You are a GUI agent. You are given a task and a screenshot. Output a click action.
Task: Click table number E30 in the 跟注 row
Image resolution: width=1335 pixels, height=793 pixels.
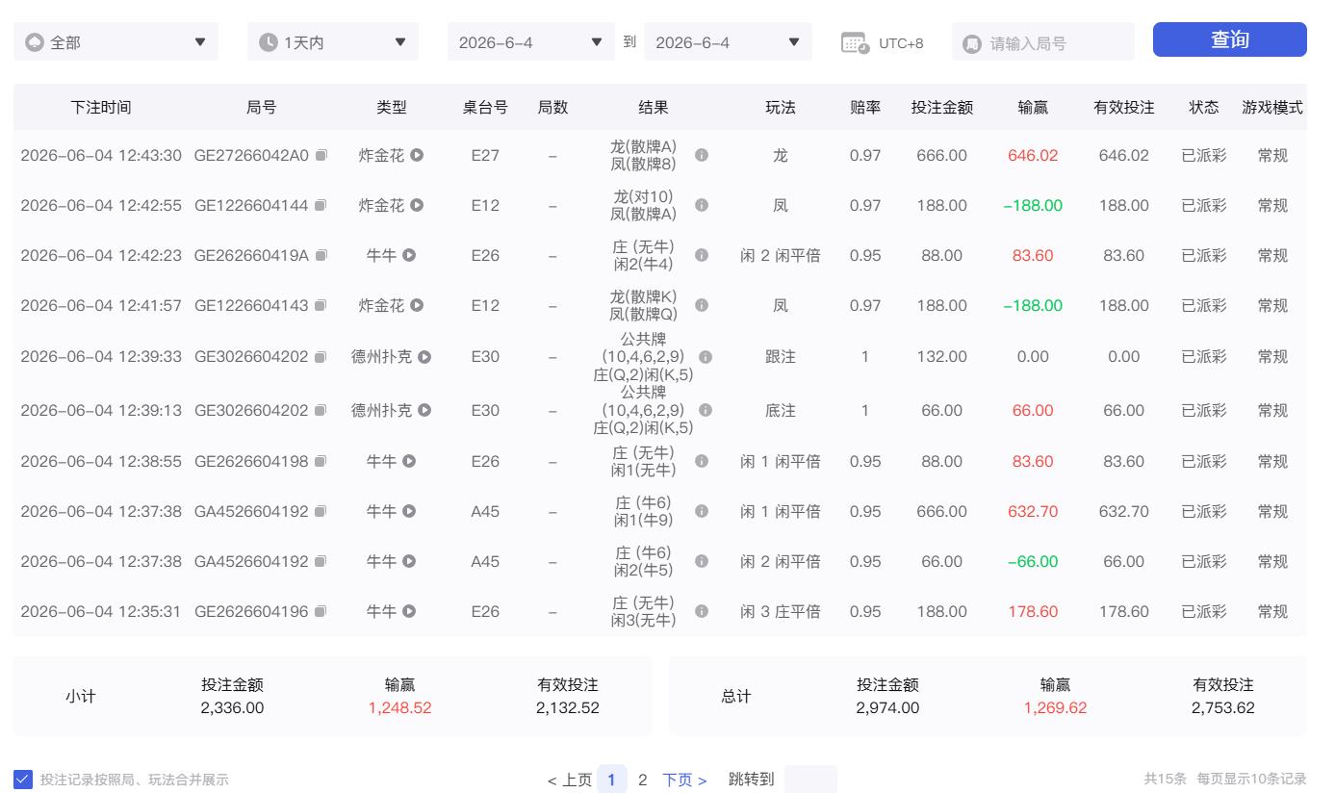click(485, 356)
